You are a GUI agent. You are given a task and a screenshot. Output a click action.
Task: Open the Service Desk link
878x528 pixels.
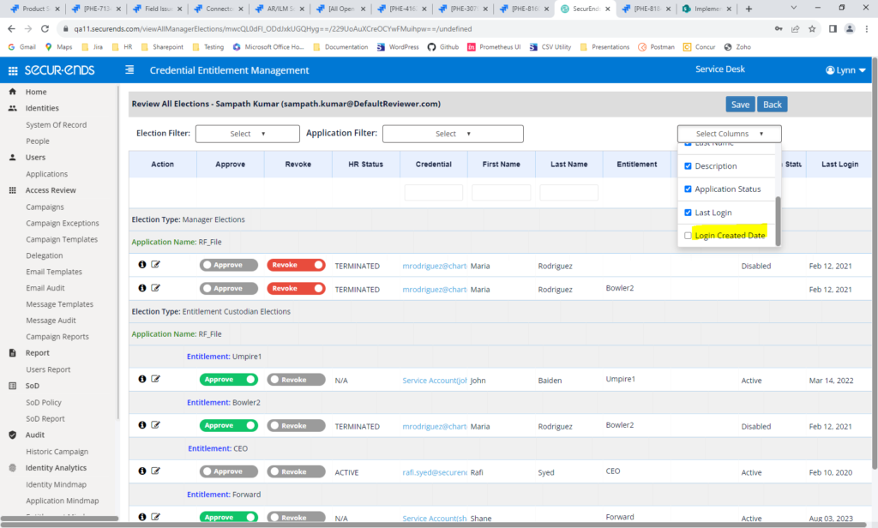[720, 69]
